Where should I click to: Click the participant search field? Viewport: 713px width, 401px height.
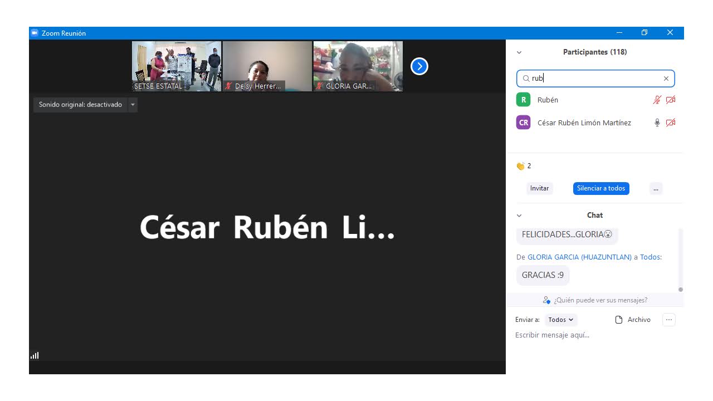point(595,79)
